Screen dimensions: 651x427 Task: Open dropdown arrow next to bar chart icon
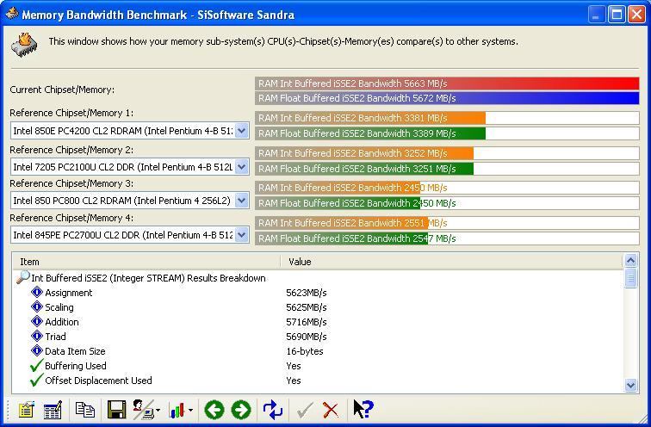click(190, 411)
